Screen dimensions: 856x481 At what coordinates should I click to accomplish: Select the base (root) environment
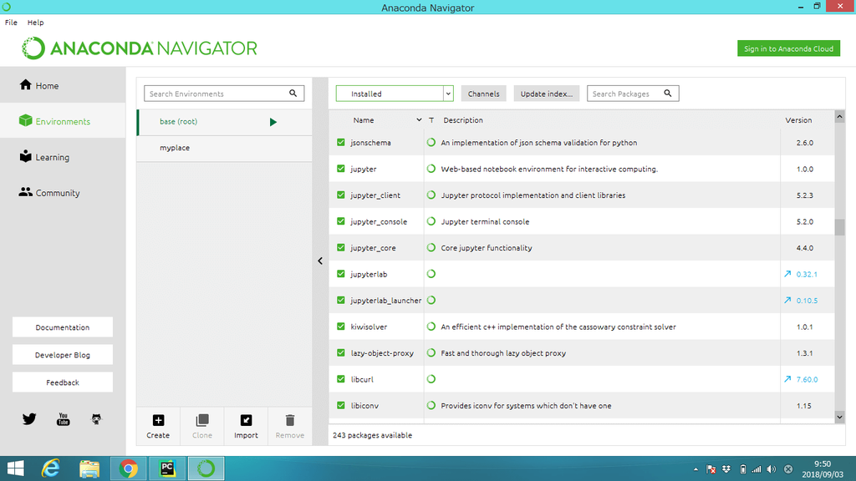point(224,122)
